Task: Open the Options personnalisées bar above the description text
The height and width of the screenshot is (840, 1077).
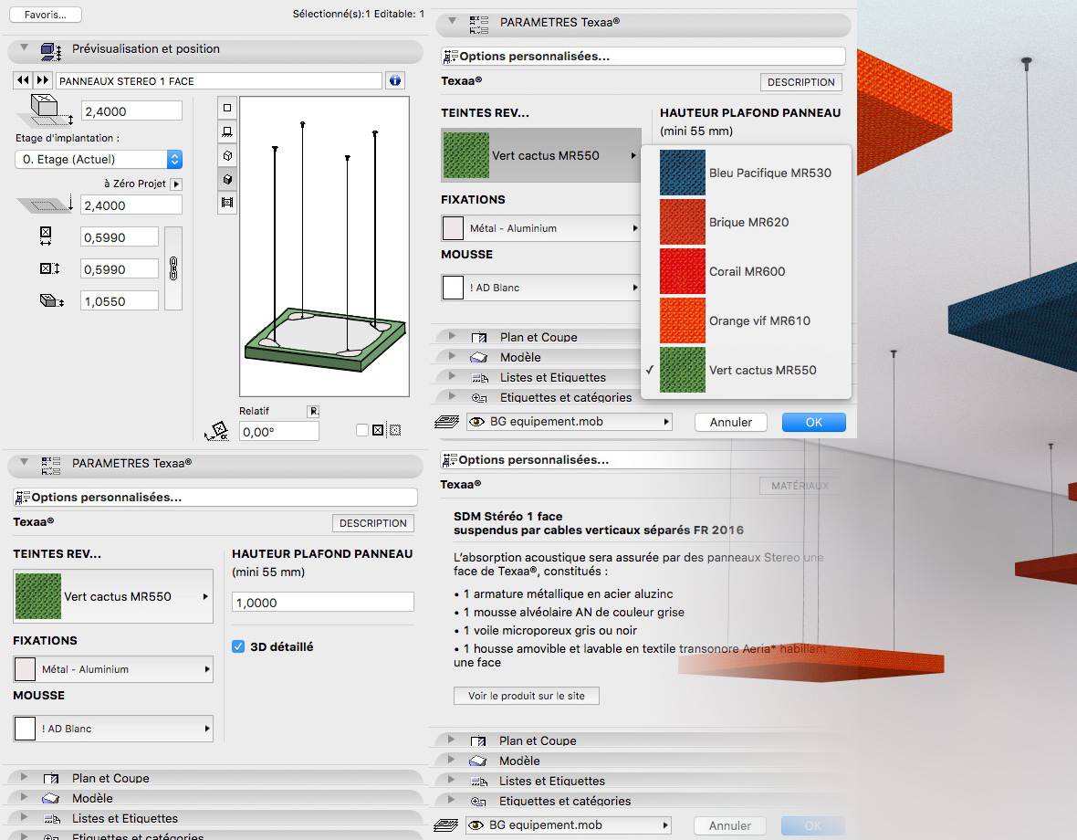Action: (x=642, y=460)
